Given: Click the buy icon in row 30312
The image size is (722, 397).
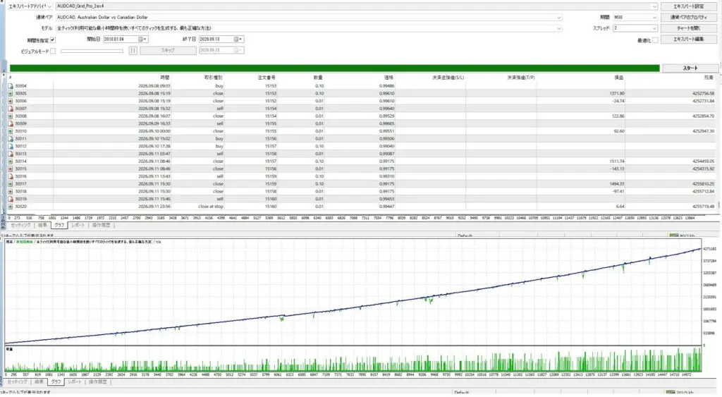Looking at the screenshot, I should [x=10, y=146].
